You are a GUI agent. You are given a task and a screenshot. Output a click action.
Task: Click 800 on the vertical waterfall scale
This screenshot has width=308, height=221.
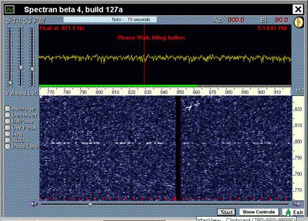pos(298,142)
